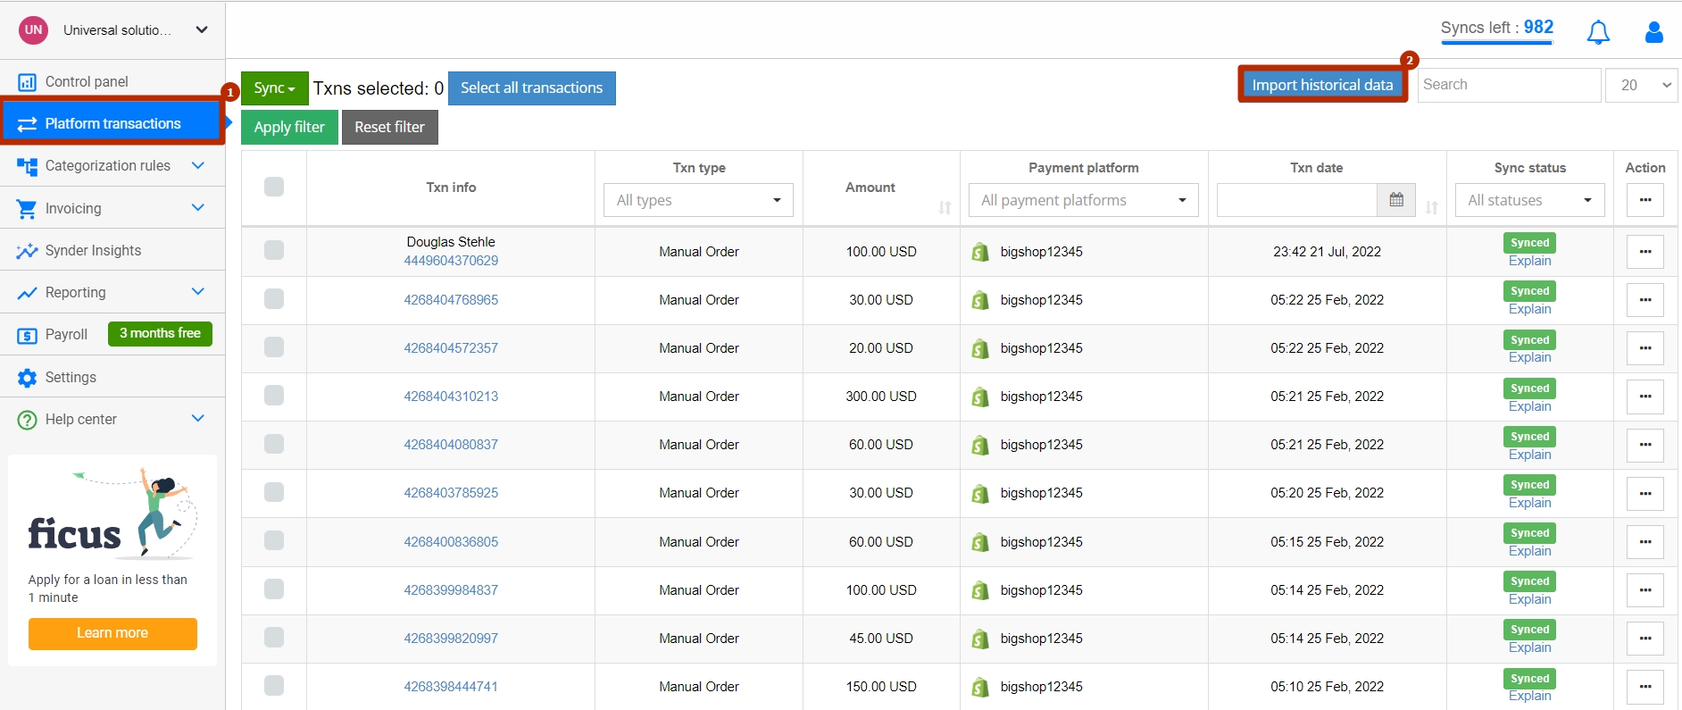This screenshot has height=710, width=1682.
Task: Open the Action column header menu button
Action: click(1645, 200)
